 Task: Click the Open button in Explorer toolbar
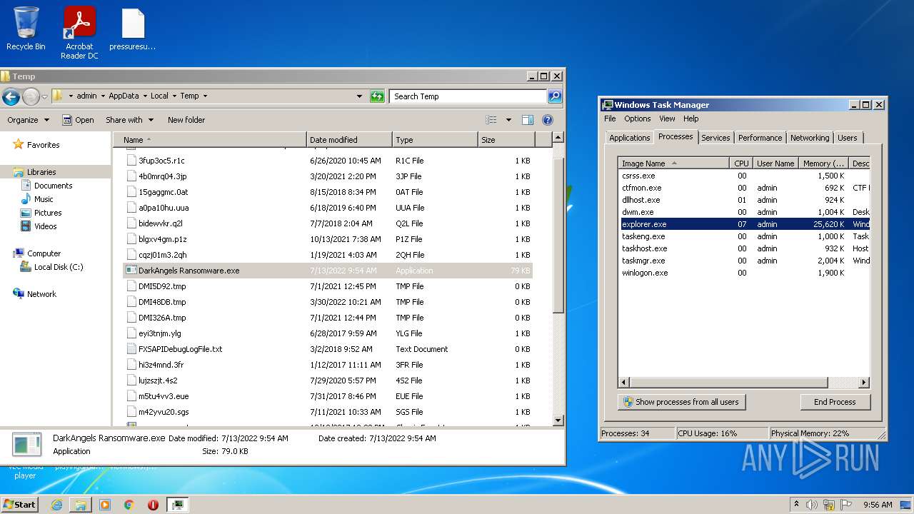point(78,120)
